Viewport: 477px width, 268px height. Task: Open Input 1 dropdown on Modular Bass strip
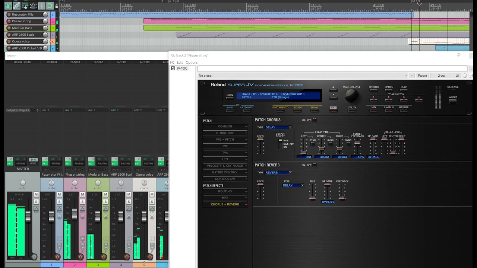coord(98,169)
